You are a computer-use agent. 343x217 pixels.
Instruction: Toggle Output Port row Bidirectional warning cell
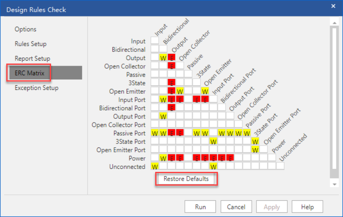pos(163,116)
